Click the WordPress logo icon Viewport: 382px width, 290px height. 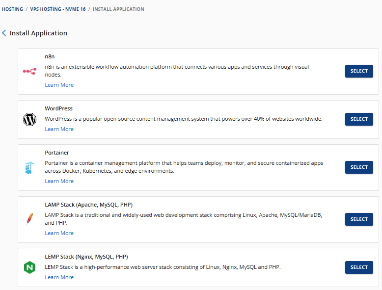[30, 119]
